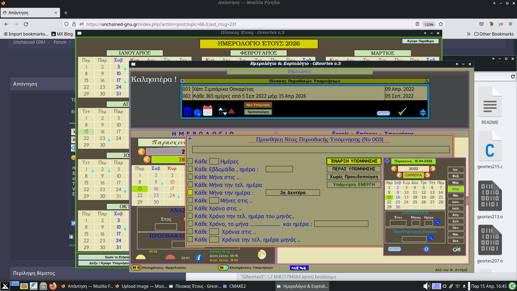This screenshot has width=517, height=291.
Task: Click the move-cross icon on the reminders table header
Action: click(x=183, y=81)
